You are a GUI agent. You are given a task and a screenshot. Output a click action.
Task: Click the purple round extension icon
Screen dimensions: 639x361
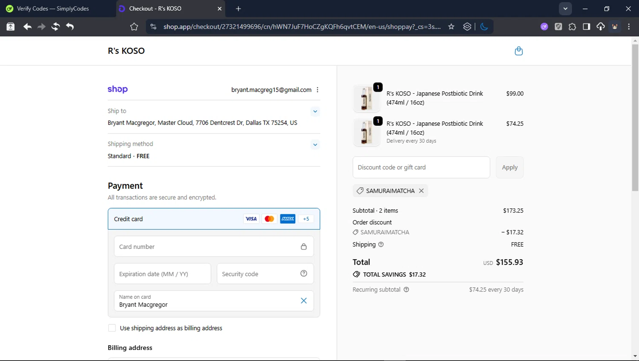[x=544, y=27]
